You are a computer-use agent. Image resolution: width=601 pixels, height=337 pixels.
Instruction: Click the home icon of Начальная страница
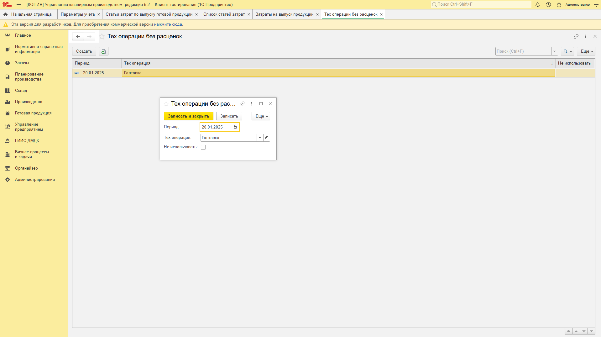pos(6,14)
